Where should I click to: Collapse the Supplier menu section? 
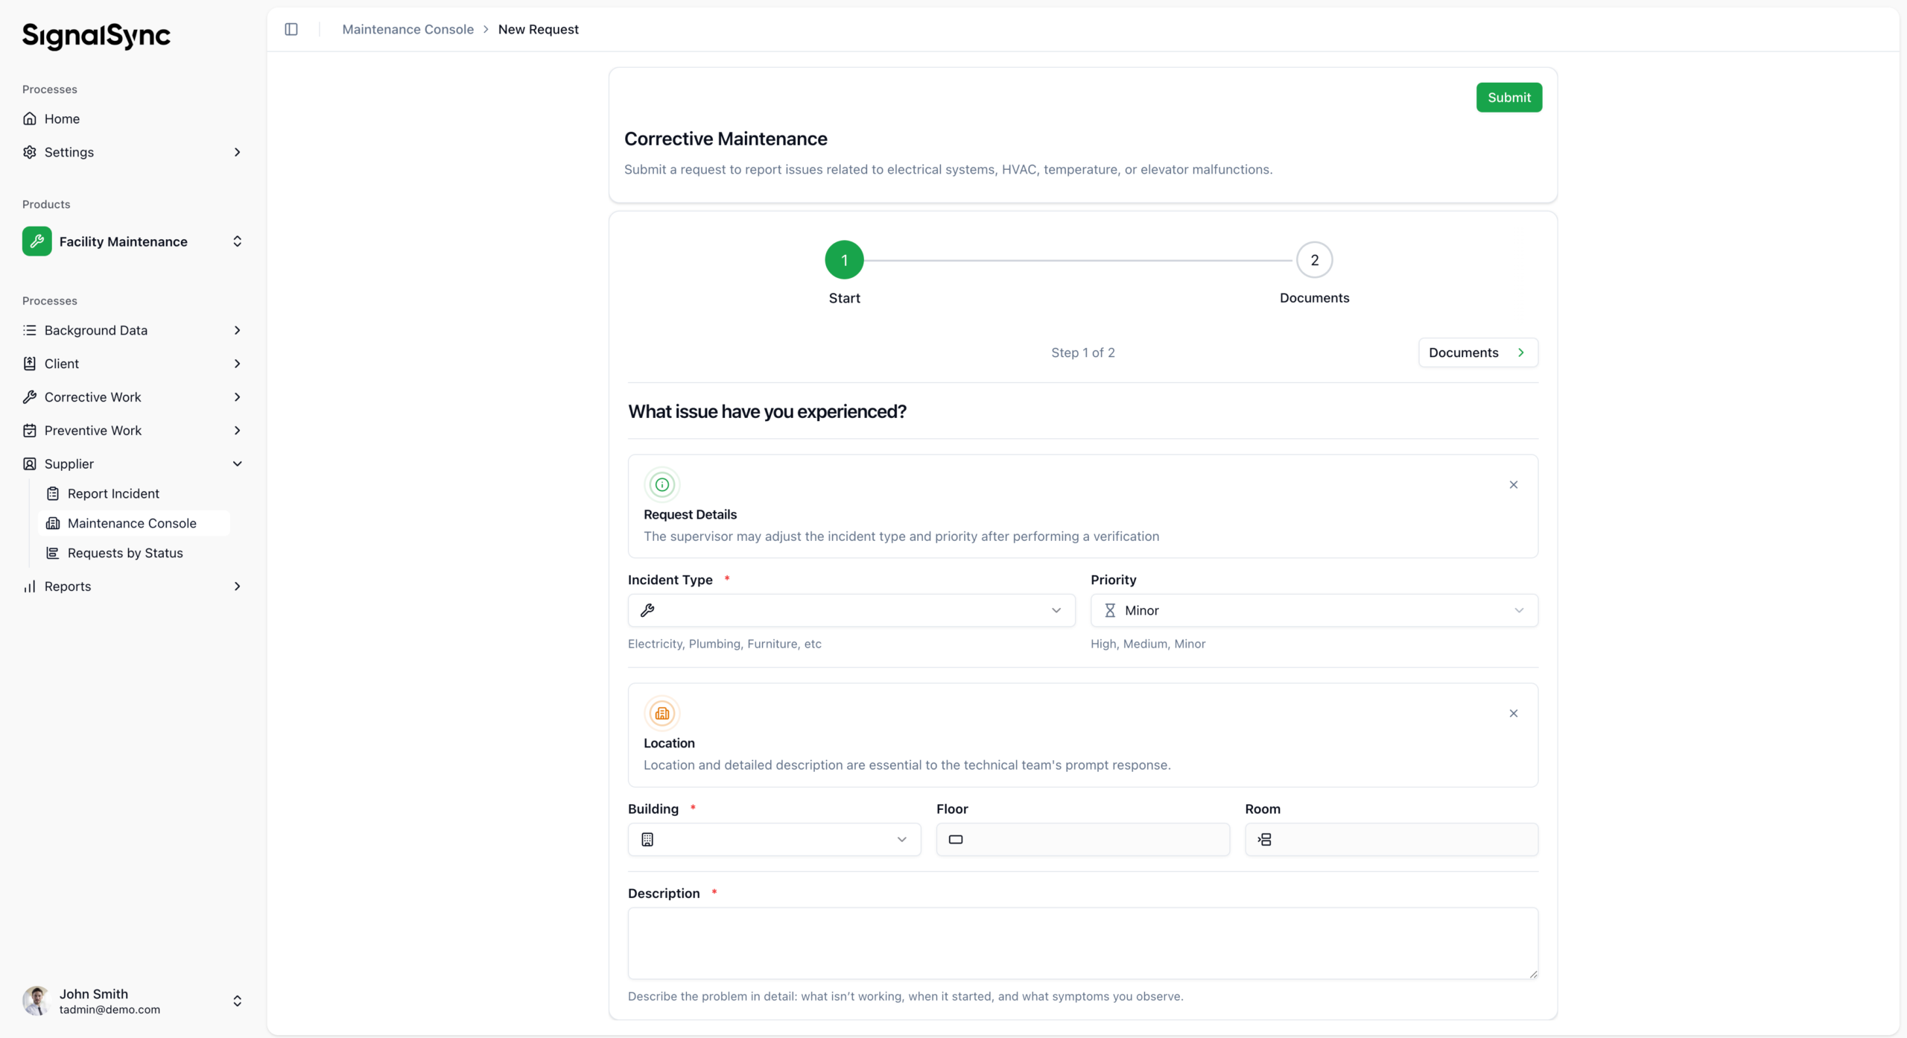(237, 463)
